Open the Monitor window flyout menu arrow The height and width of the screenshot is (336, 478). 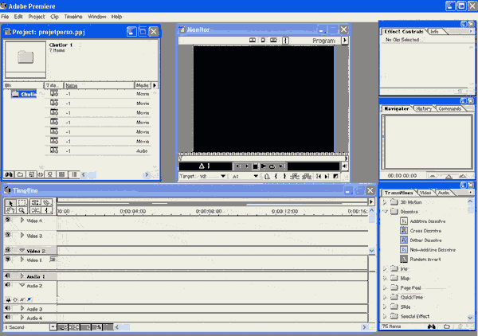pos(345,41)
